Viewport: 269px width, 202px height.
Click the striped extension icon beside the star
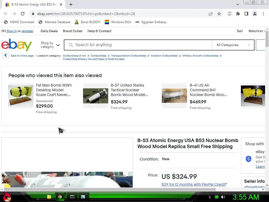(230, 14)
